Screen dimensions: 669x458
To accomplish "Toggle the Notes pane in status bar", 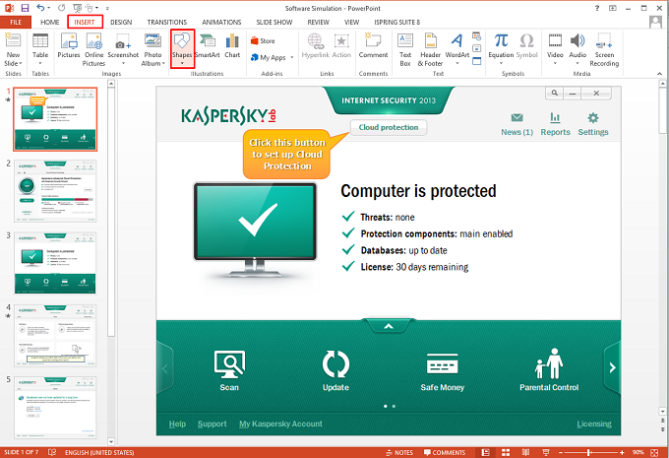I will (399, 452).
